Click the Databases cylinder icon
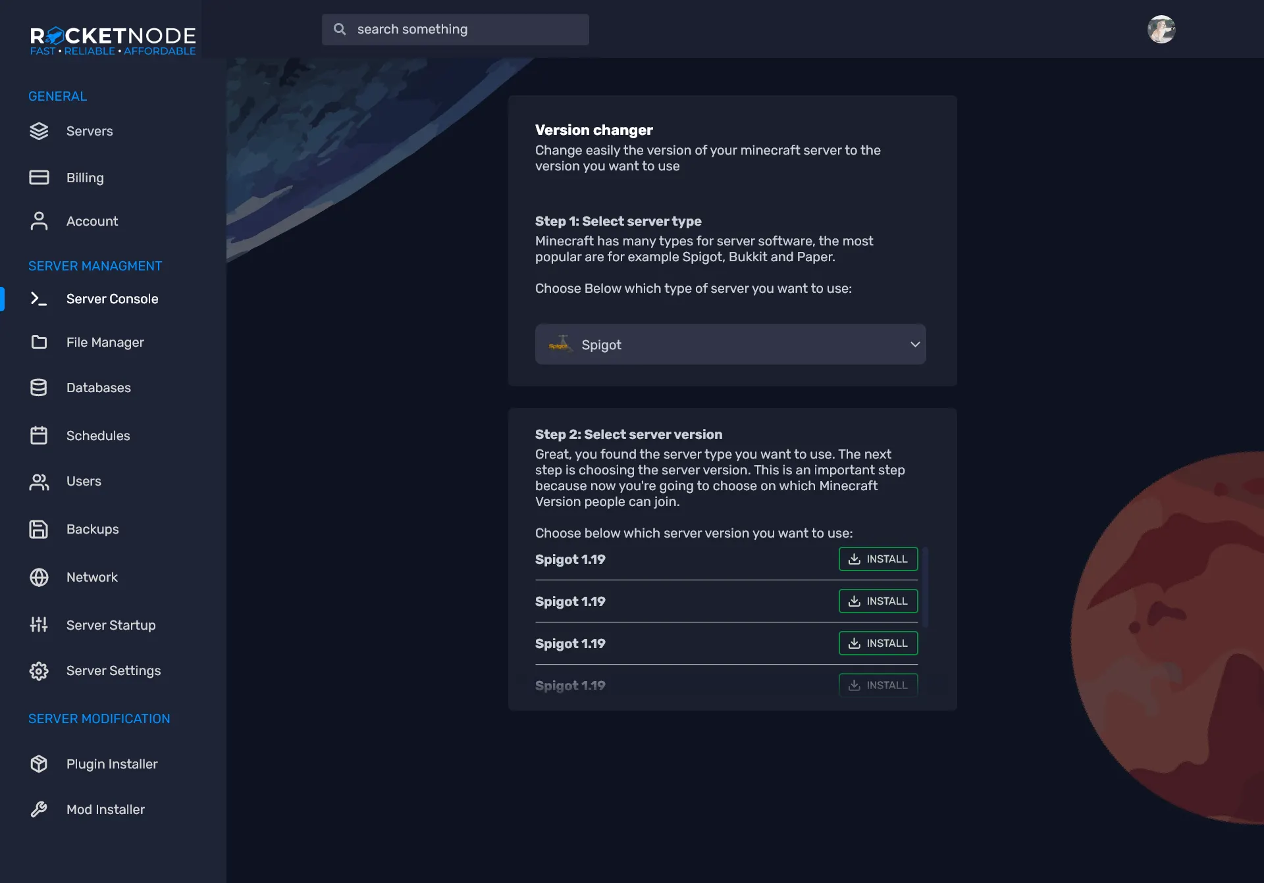The height and width of the screenshot is (883, 1264). pos(39,388)
